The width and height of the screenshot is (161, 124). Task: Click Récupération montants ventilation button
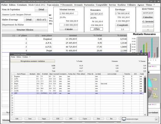[x=33, y=61]
